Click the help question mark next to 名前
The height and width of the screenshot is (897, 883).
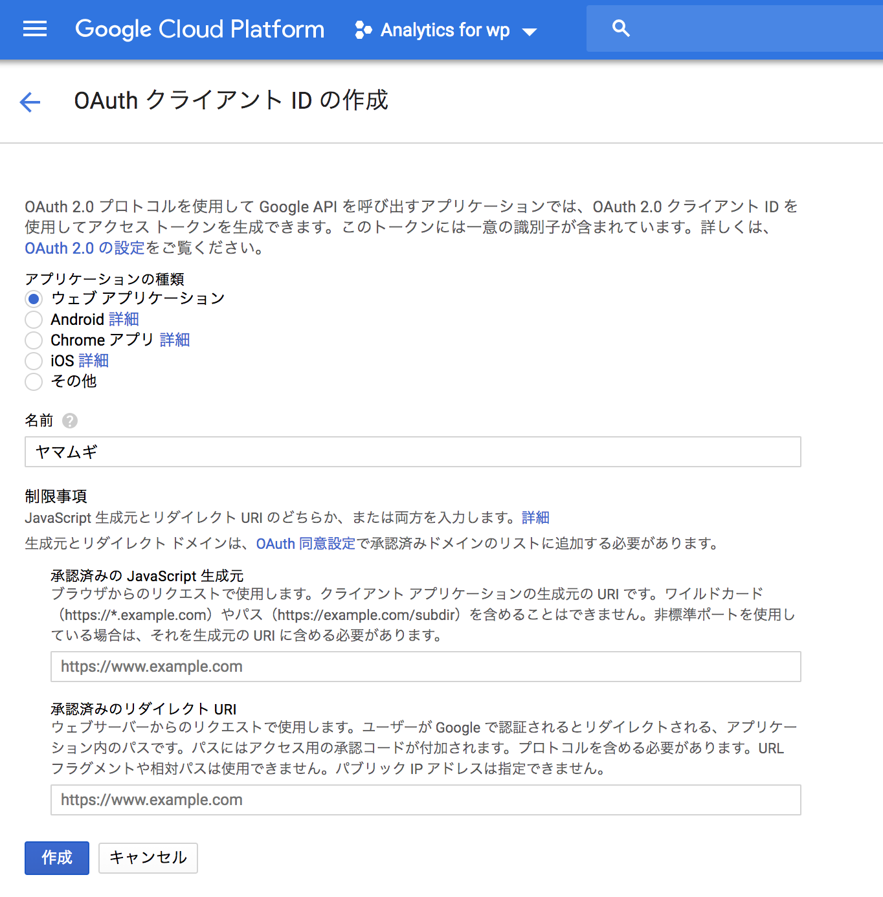point(70,421)
